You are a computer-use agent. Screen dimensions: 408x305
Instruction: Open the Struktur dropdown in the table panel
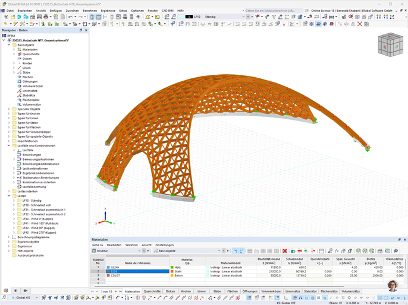117,251
